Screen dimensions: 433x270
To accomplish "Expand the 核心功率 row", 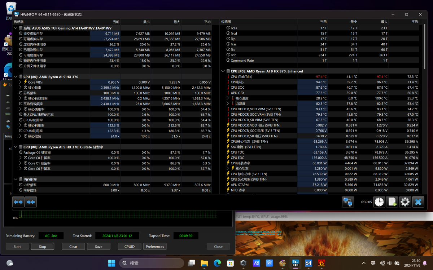I will click(x=228, y=169).
